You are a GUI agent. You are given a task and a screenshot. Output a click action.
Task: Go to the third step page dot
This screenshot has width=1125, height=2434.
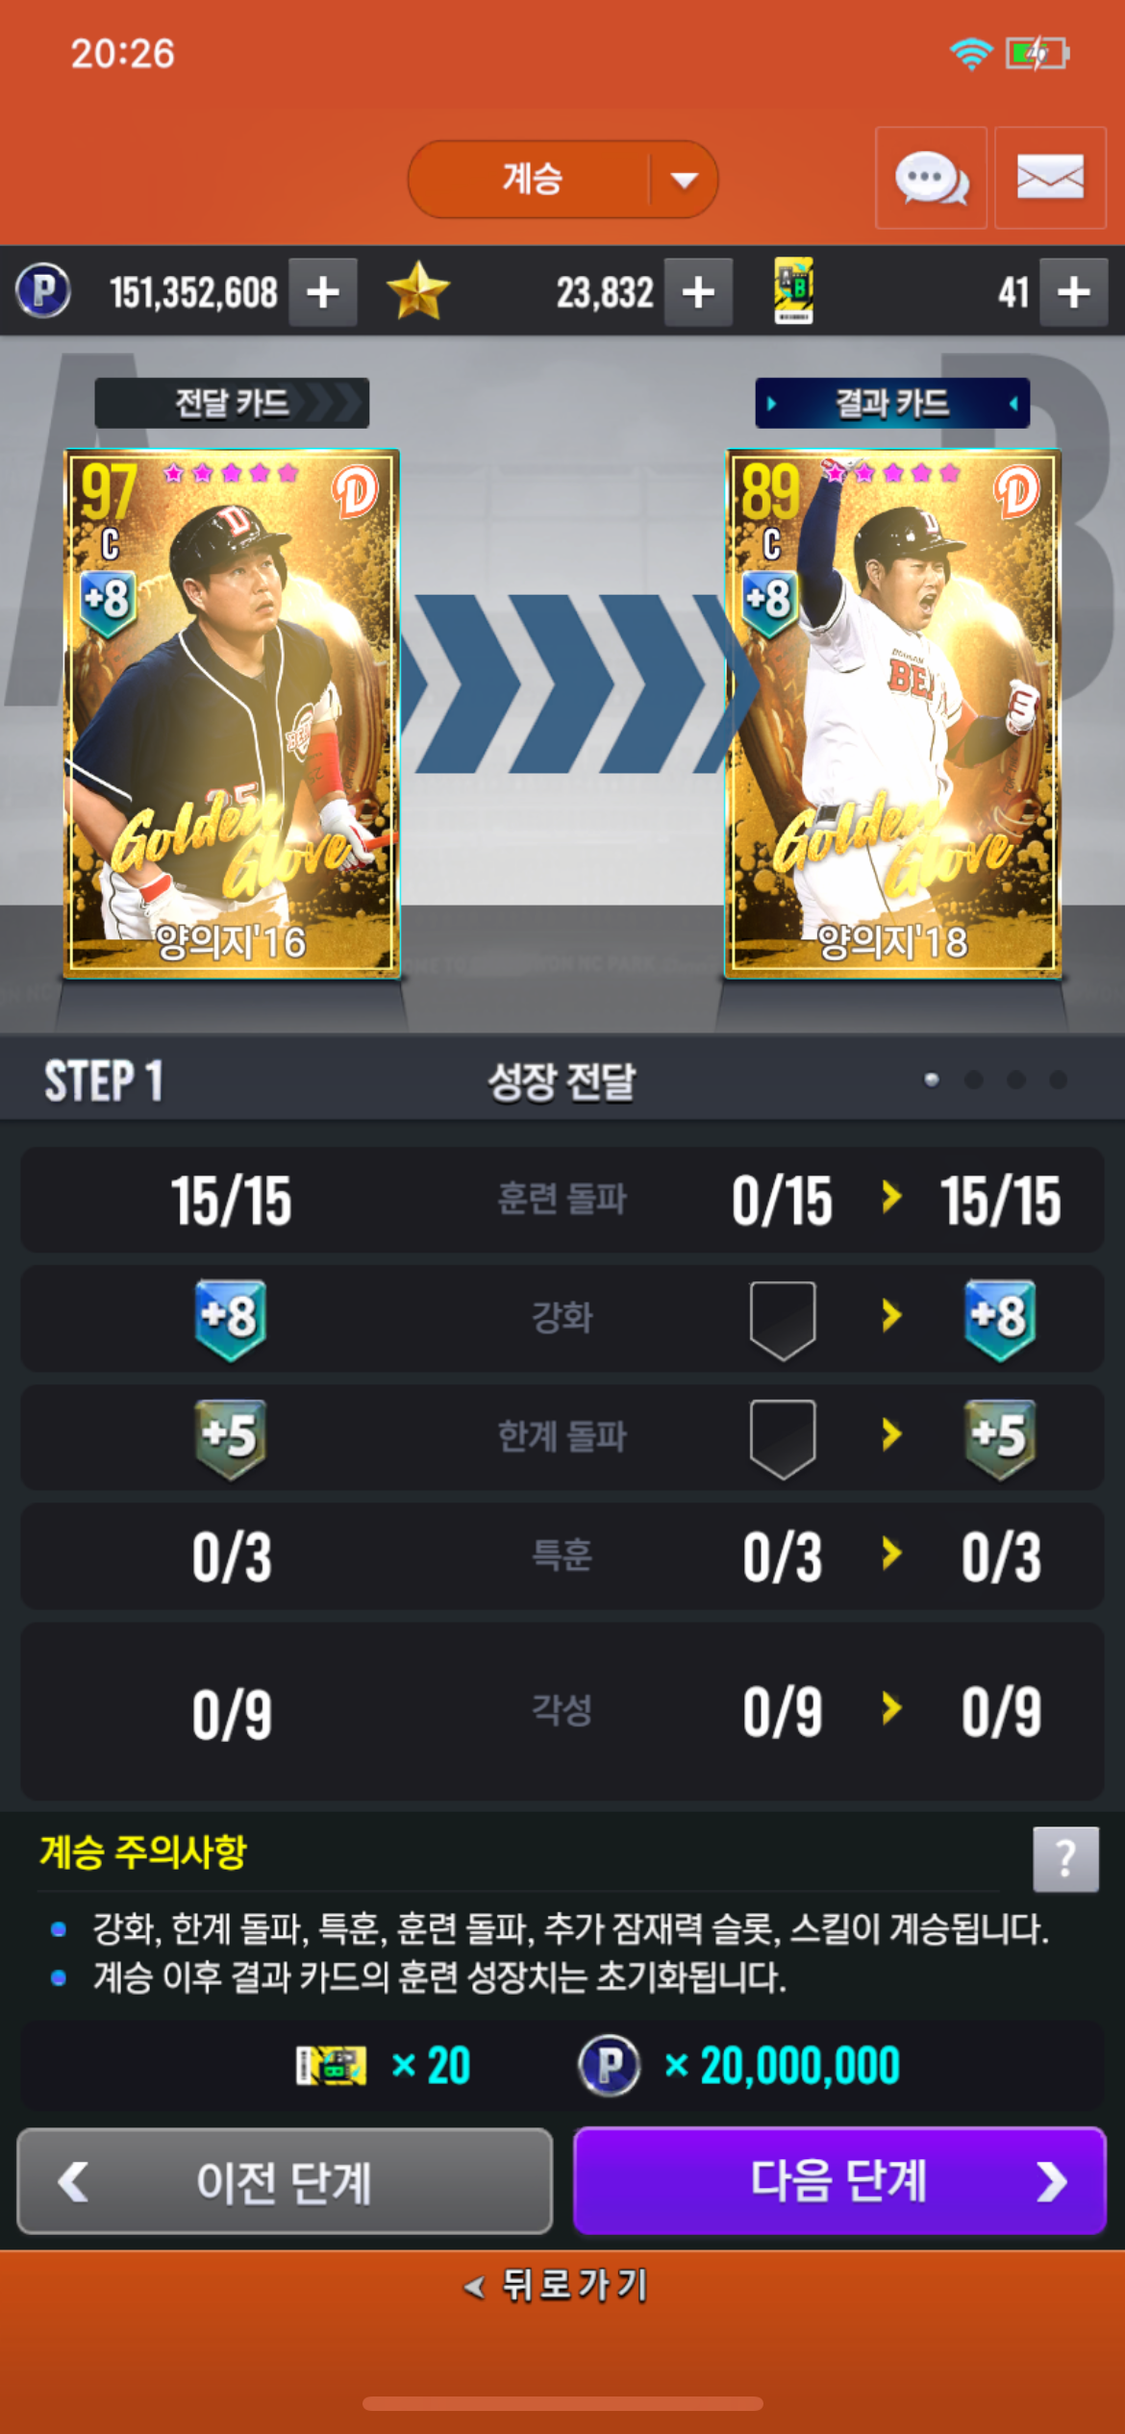1015,1080
